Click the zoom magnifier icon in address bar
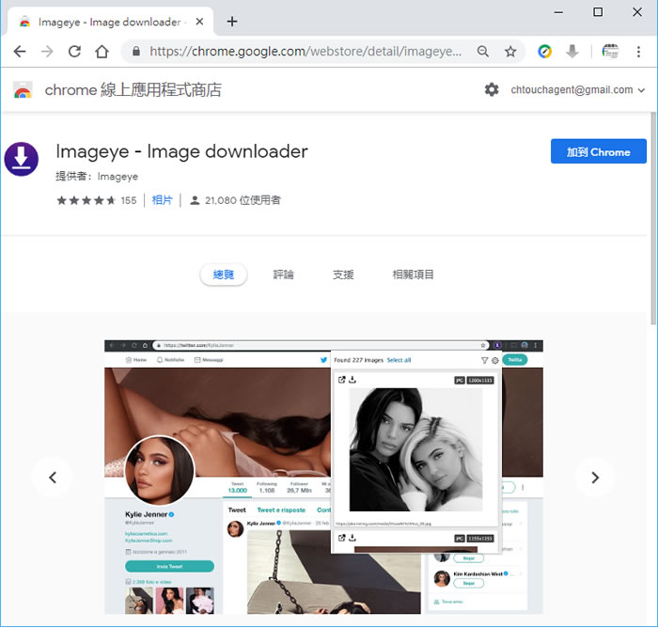The height and width of the screenshot is (628, 658). [x=483, y=52]
